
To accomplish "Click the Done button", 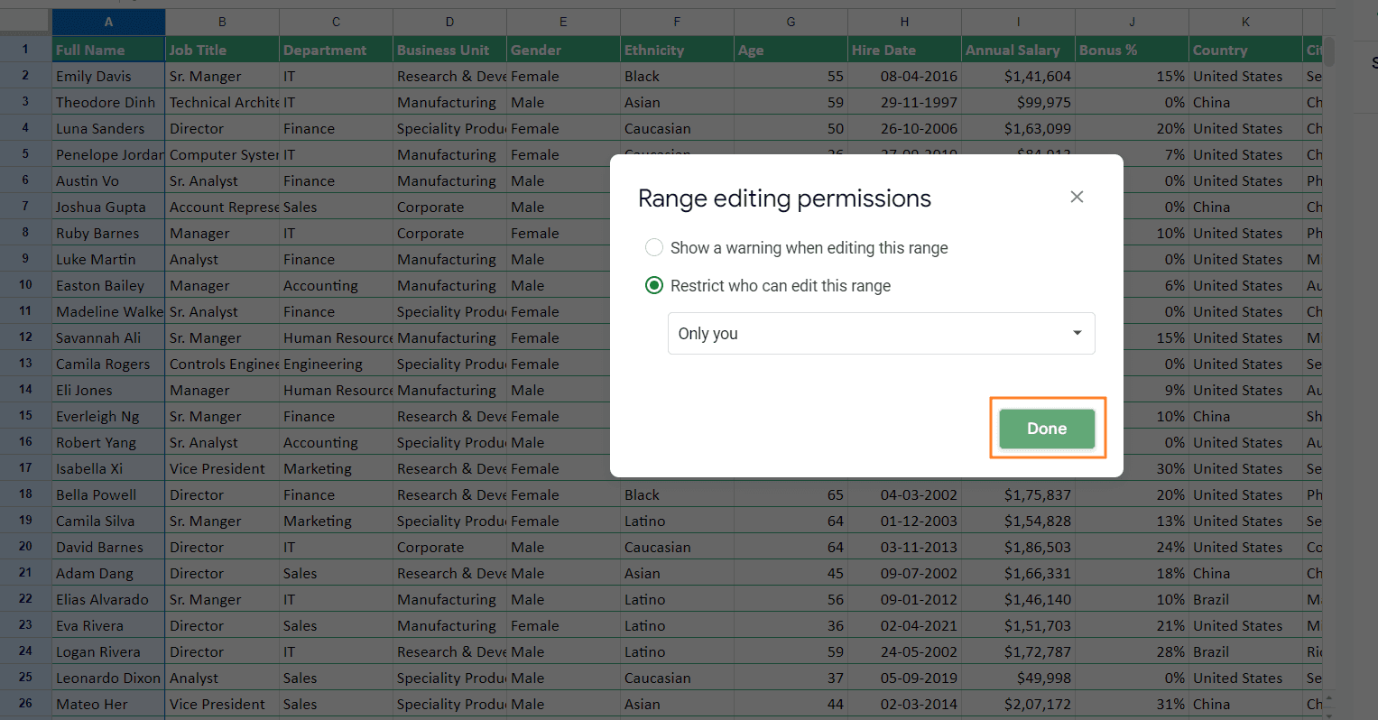I will pos(1047,429).
